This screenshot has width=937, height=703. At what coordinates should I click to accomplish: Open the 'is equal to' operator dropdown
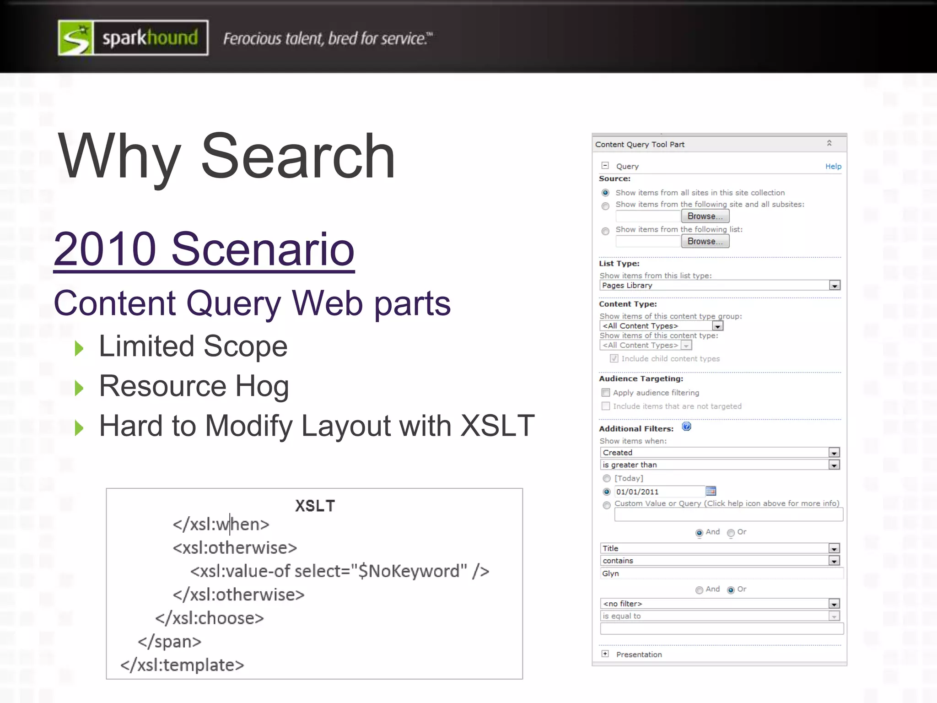coord(720,616)
